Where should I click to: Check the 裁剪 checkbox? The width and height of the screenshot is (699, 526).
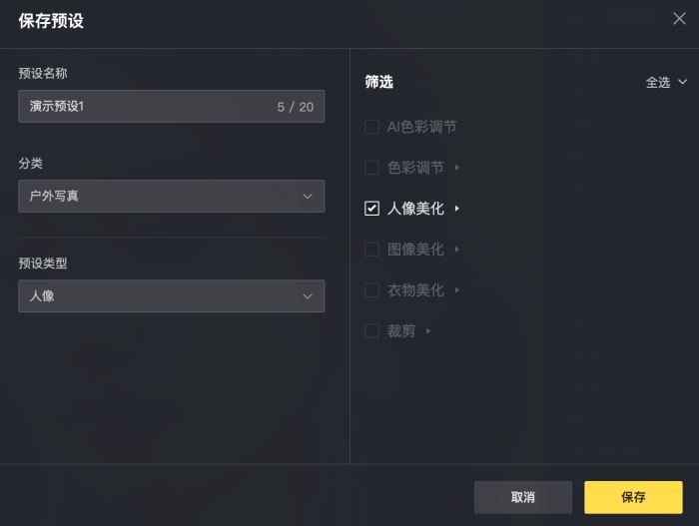click(371, 331)
